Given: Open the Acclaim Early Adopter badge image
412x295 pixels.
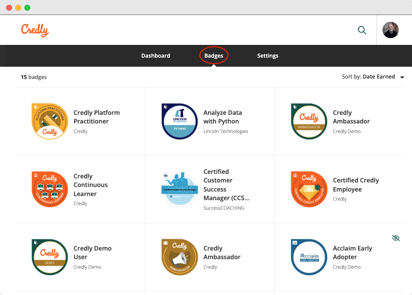Looking at the screenshot, I should coord(309,257).
